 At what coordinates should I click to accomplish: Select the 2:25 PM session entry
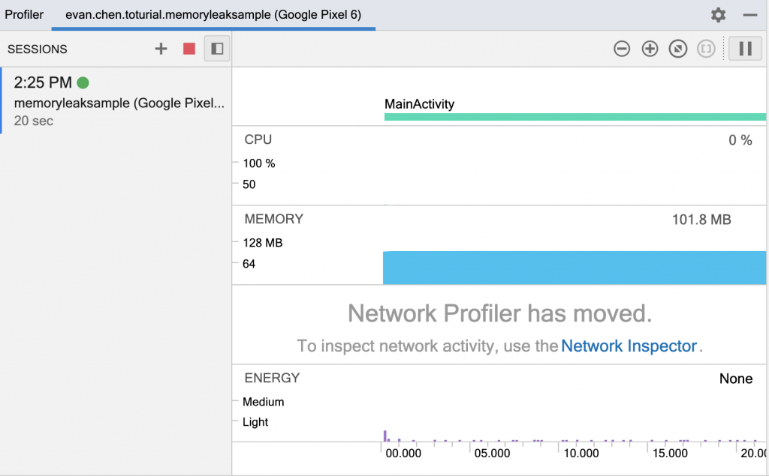click(116, 101)
